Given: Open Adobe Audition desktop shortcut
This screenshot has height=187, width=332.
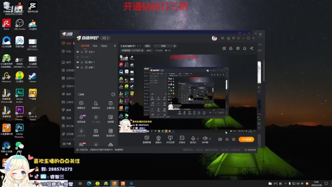Looking at the screenshot, I should (20, 96).
